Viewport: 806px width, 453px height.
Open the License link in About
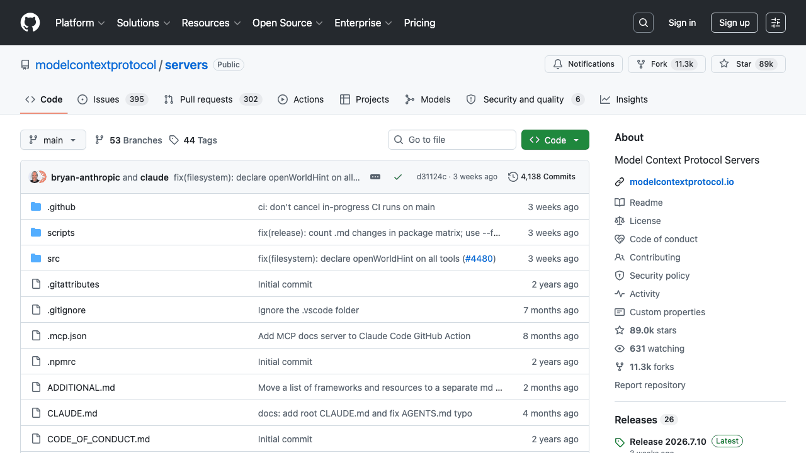click(x=638, y=221)
